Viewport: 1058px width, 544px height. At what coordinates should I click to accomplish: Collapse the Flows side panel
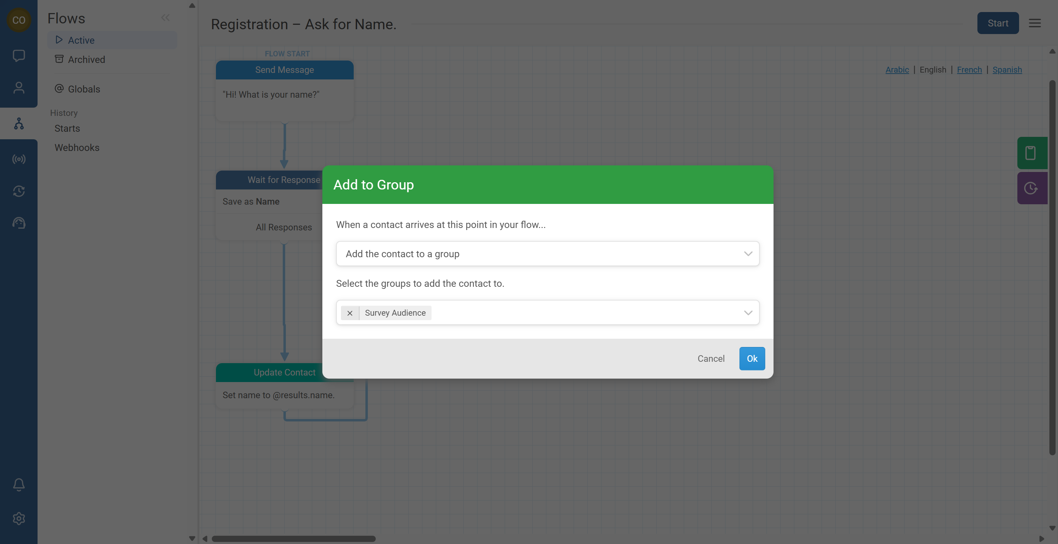165,18
